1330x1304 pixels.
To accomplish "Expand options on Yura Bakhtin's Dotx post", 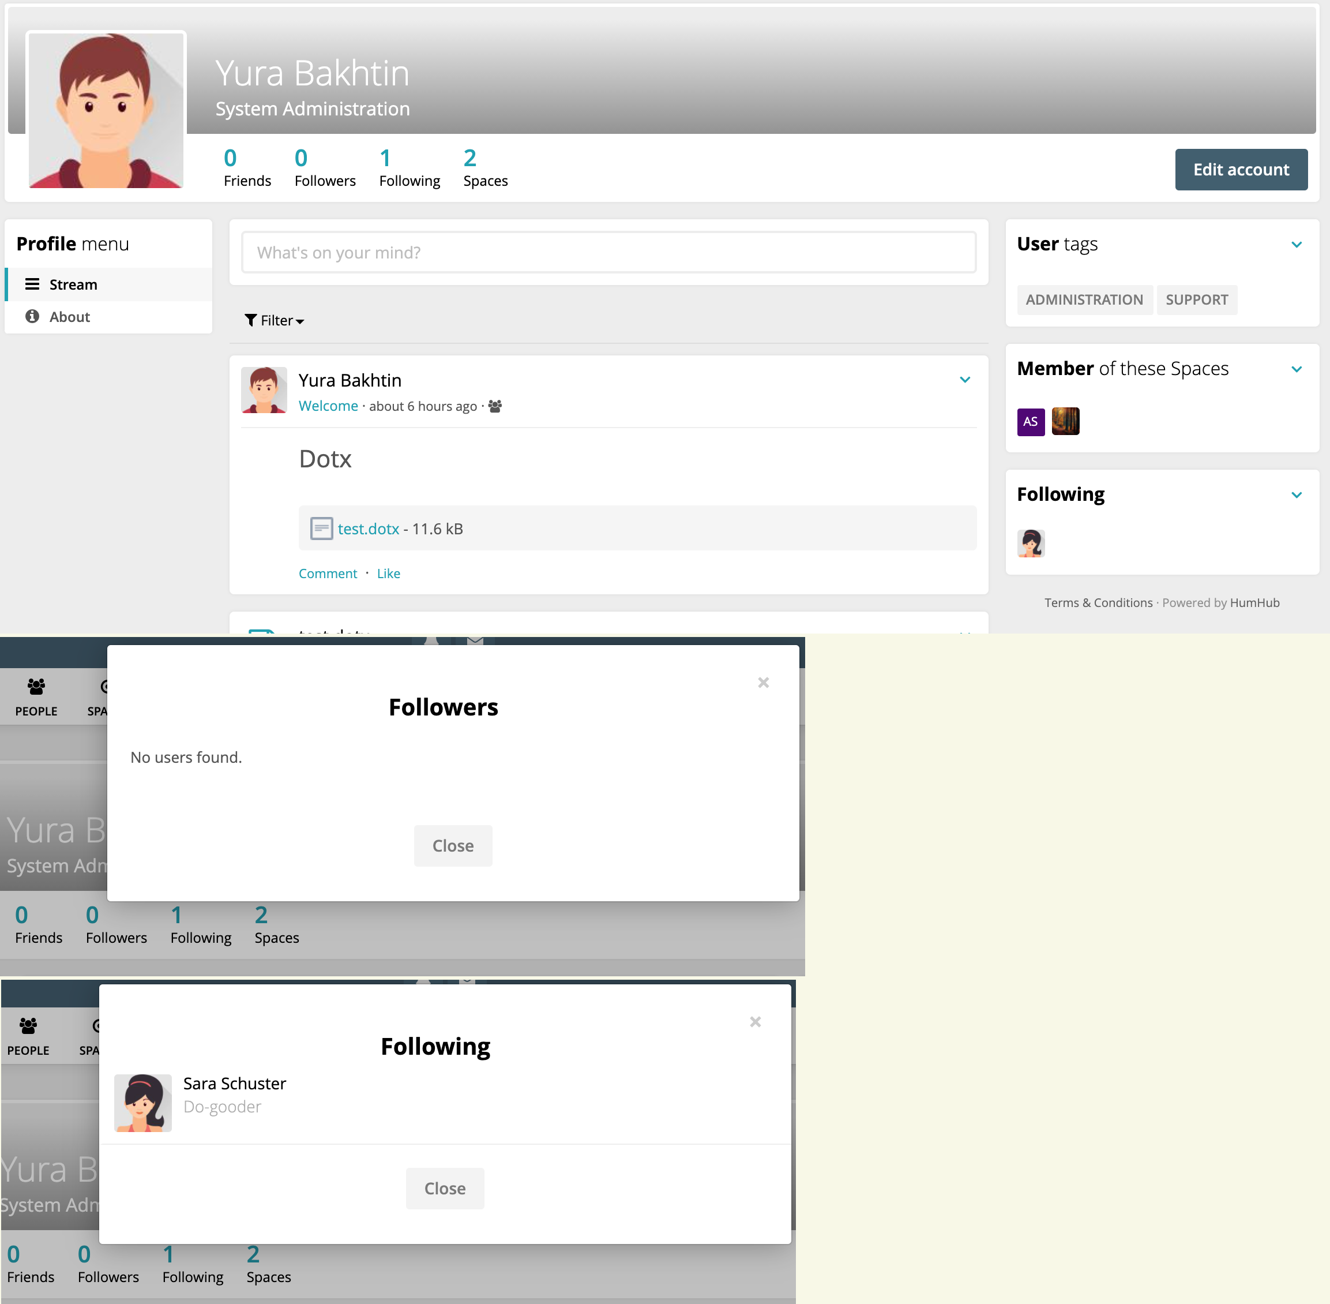I will tap(966, 380).
